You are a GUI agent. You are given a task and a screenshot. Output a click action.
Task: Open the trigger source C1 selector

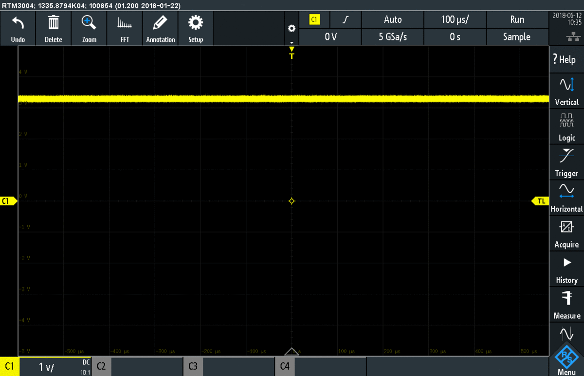pos(314,19)
